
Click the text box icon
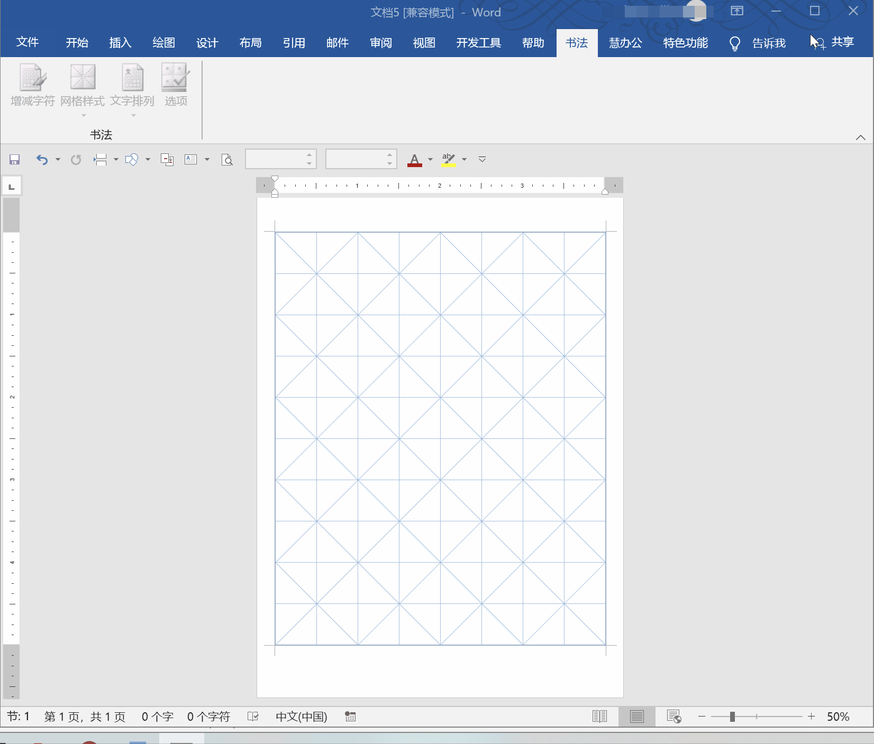pyautogui.click(x=191, y=160)
